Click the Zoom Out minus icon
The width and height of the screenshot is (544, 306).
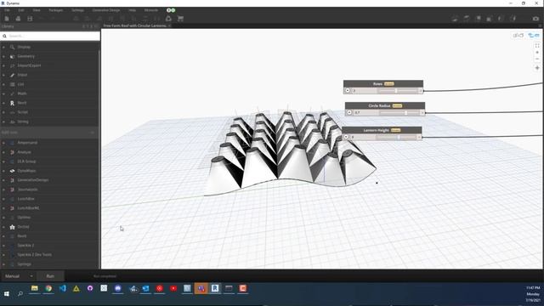pos(537,59)
